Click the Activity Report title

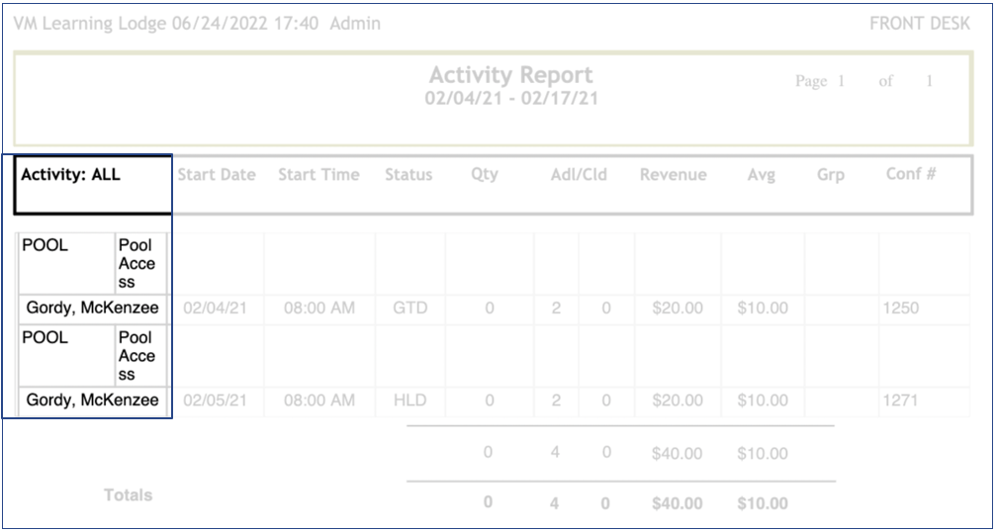pos(510,75)
